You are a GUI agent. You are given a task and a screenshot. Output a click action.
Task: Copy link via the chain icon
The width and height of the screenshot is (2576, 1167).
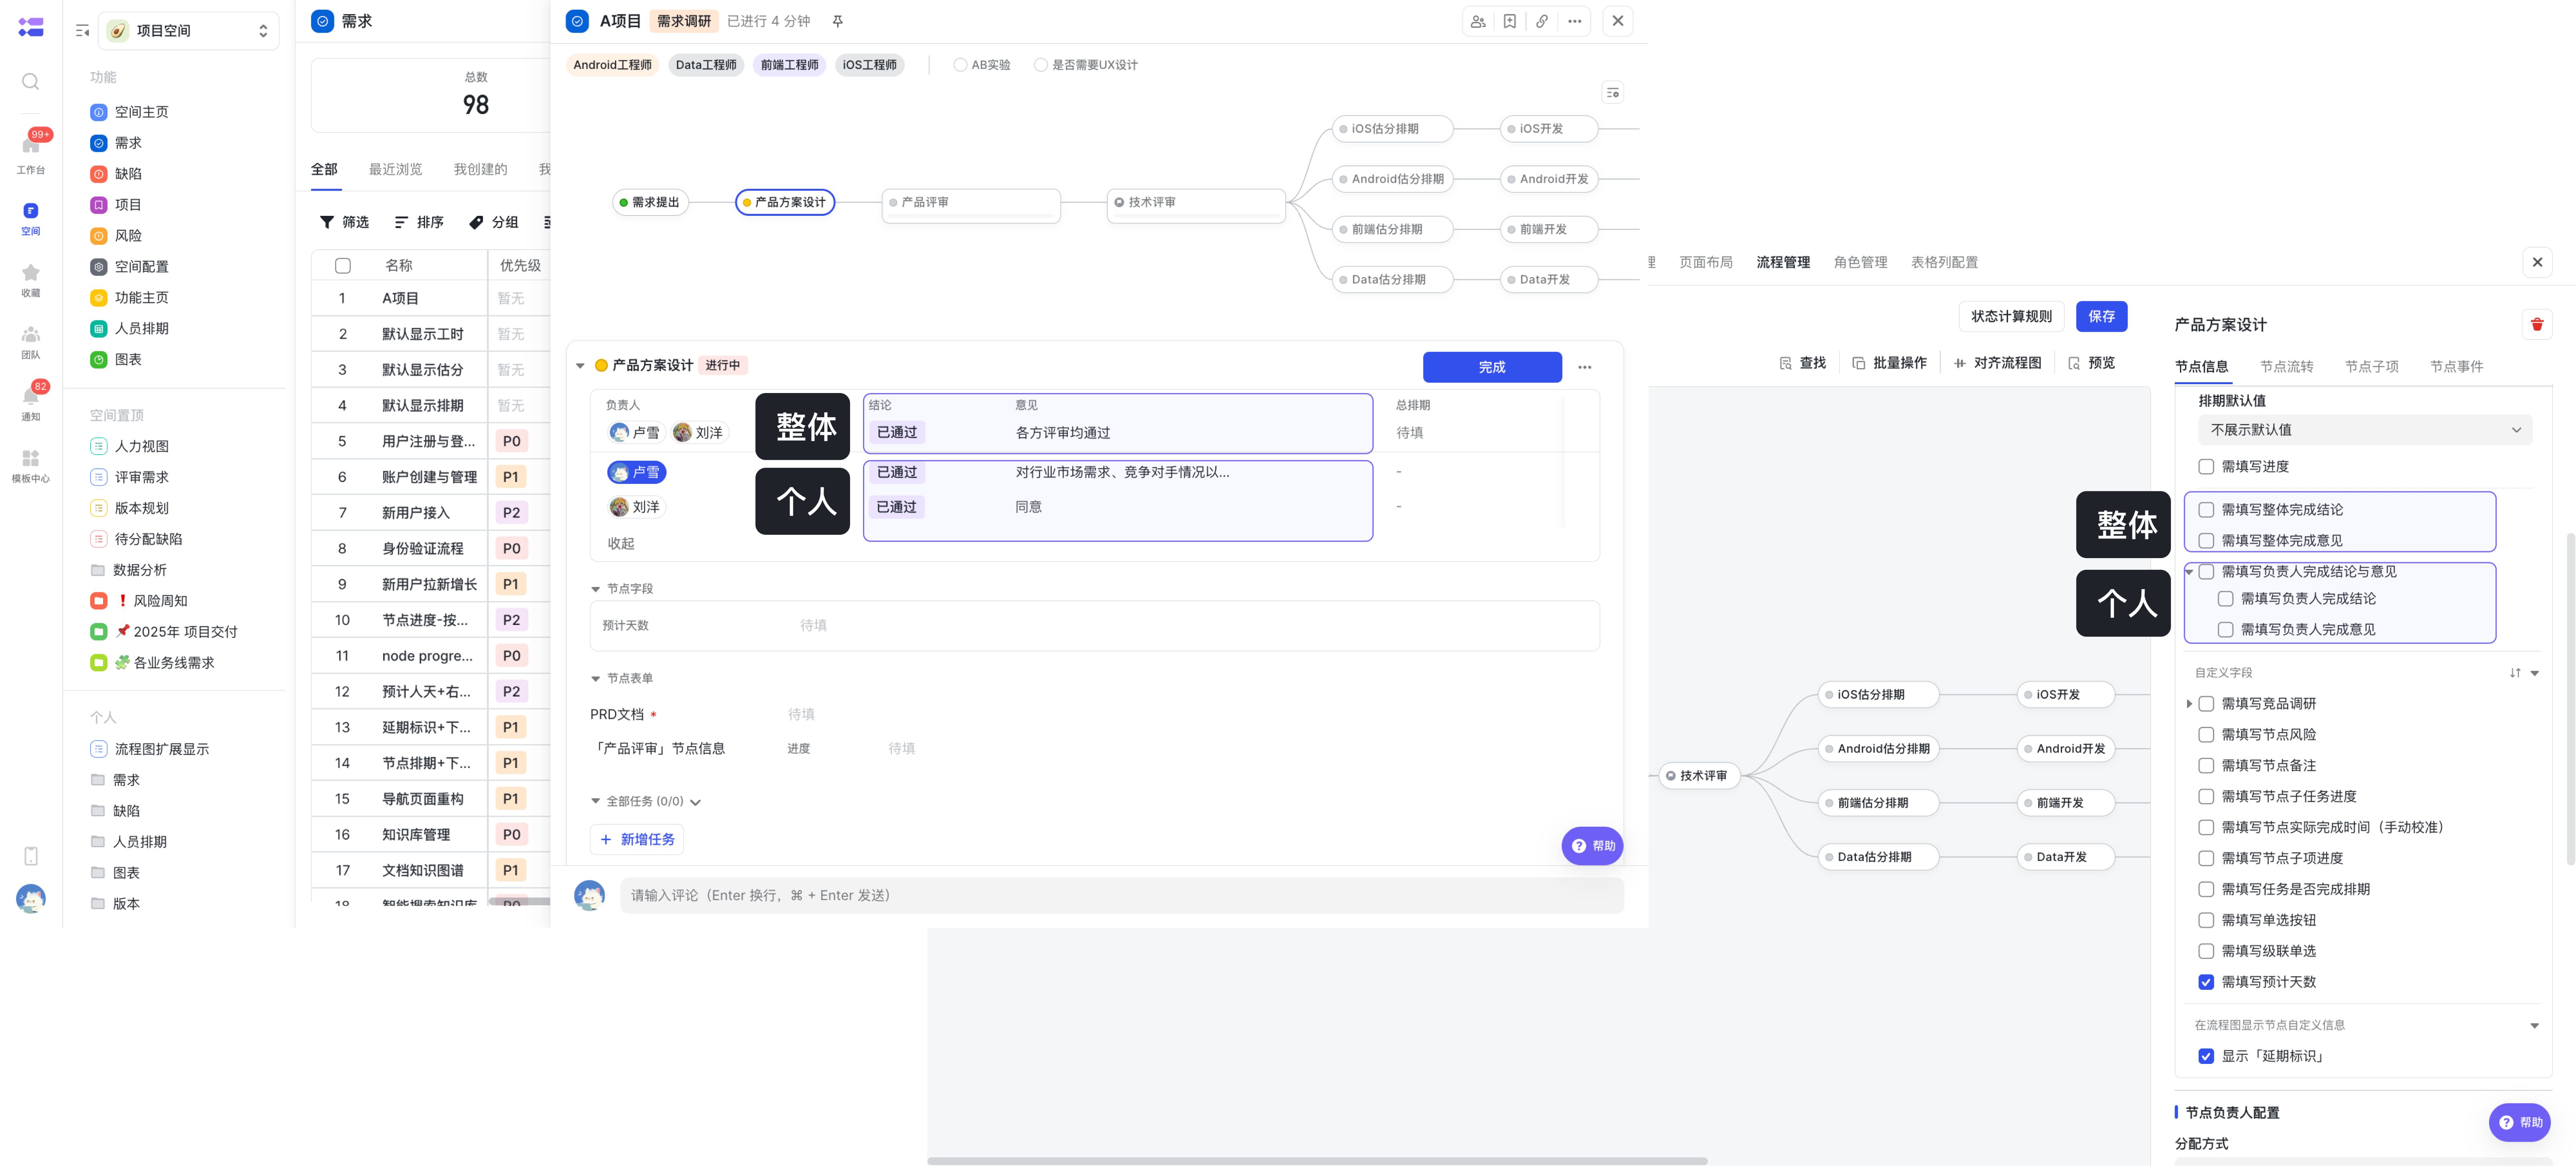click(x=1542, y=21)
